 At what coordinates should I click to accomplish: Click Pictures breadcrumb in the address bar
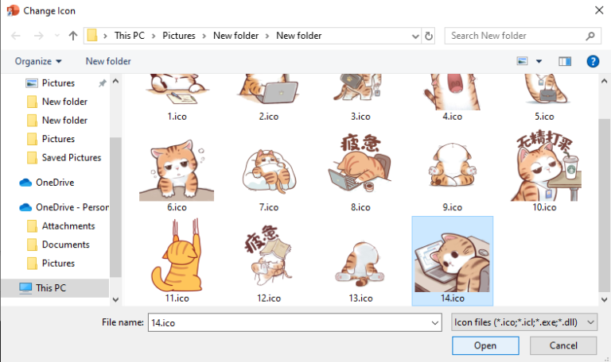click(179, 36)
